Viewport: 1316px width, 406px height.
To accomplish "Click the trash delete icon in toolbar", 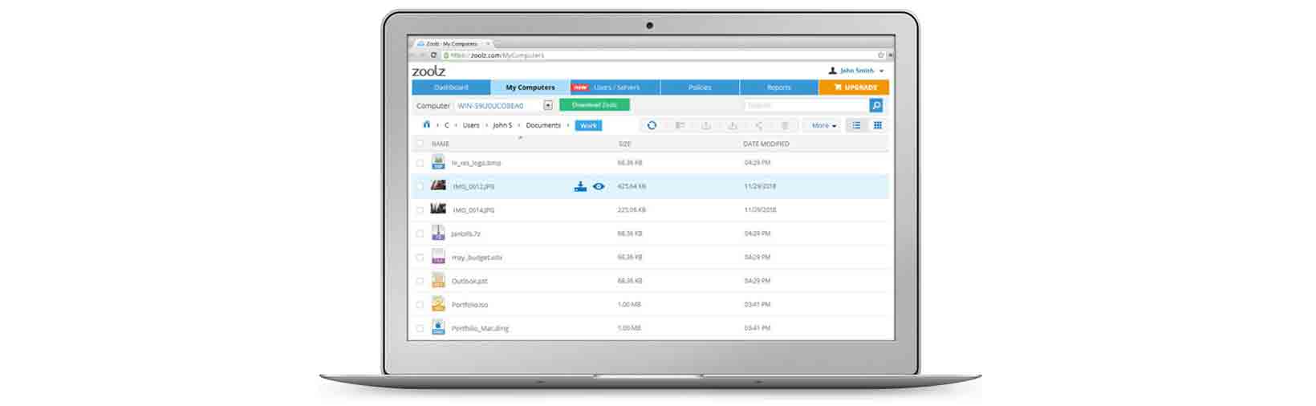I will pos(785,125).
